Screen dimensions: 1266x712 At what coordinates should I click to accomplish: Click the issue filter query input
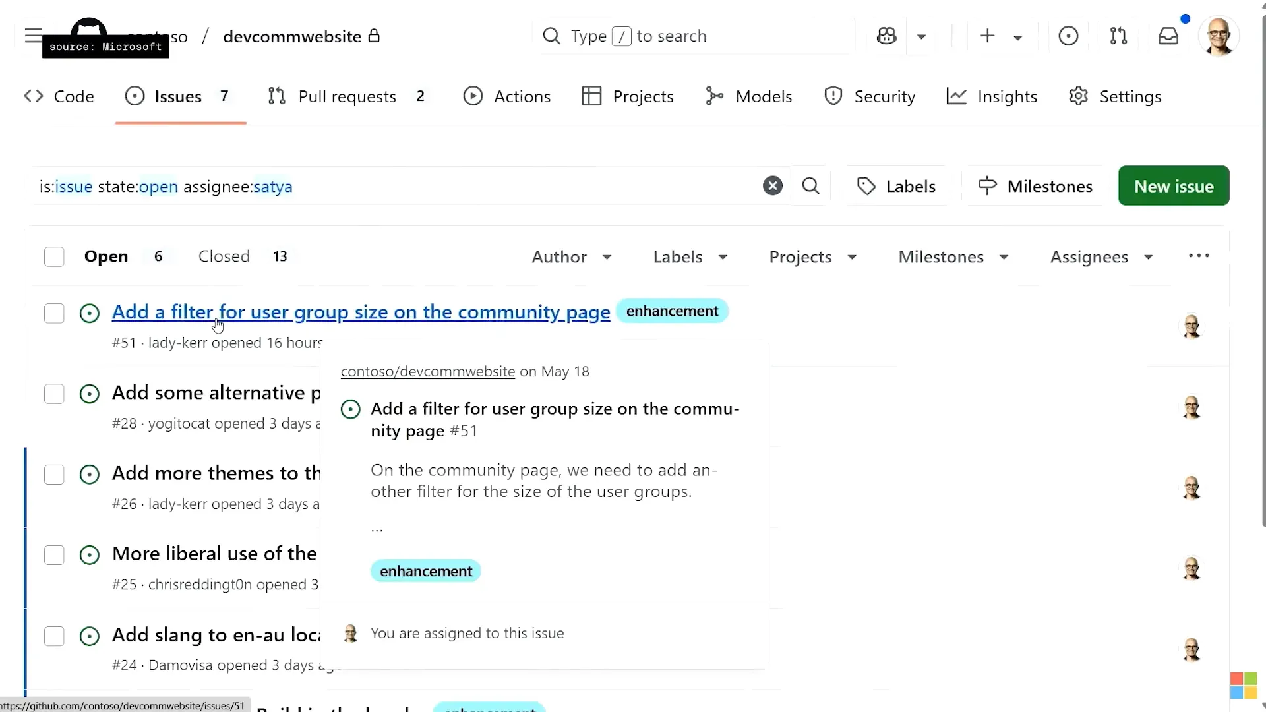(396, 187)
